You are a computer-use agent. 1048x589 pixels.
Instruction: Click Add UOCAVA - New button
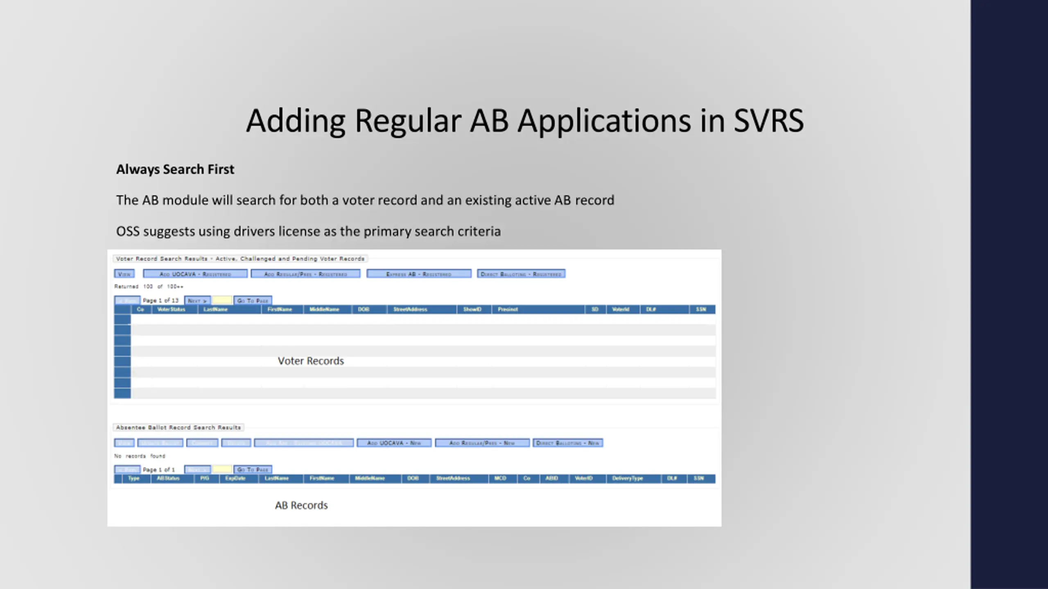(394, 443)
